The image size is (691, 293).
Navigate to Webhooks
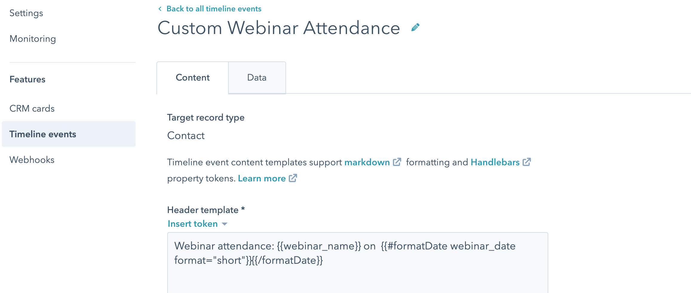tap(32, 160)
